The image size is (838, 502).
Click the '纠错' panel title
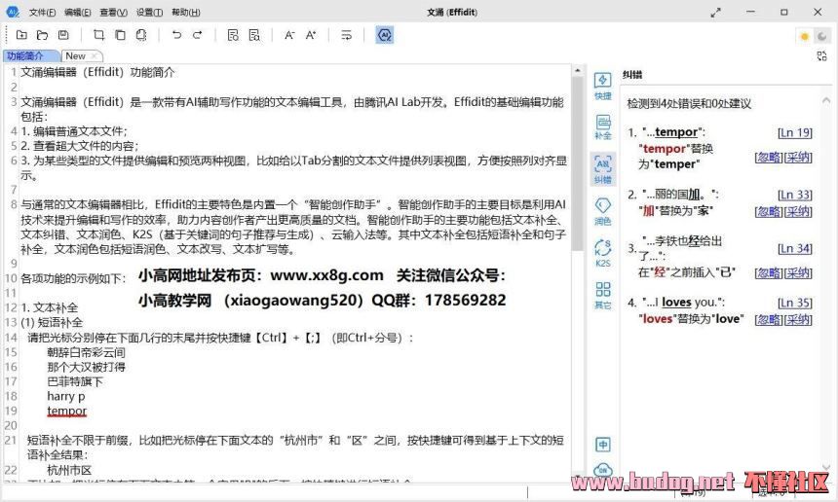tap(632, 75)
